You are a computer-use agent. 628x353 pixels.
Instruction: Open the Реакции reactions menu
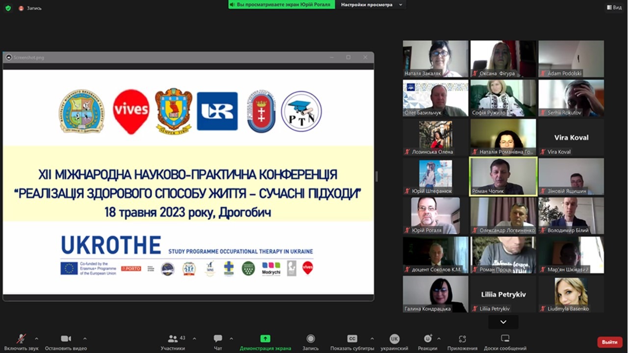pyautogui.click(x=428, y=339)
